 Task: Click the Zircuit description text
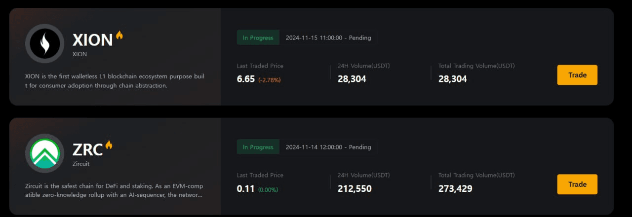pos(114,190)
